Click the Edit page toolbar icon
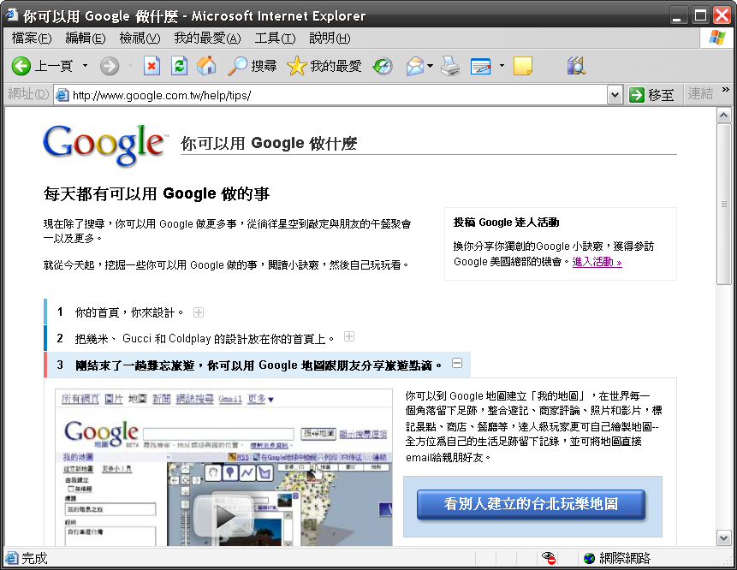Screen dimensions: 737x570 [480, 66]
